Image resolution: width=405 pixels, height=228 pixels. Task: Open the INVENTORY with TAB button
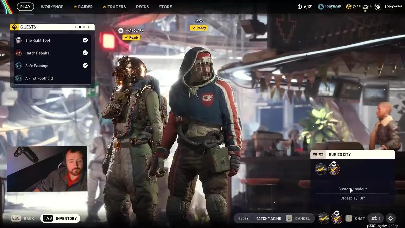tap(60, 218)
